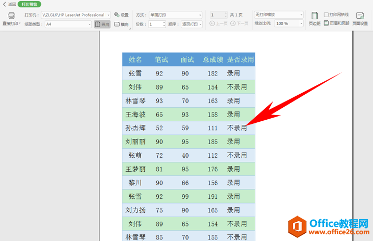373x241 pixels.
Task: Click the total score 191 cell
Action: pos(213,197)
